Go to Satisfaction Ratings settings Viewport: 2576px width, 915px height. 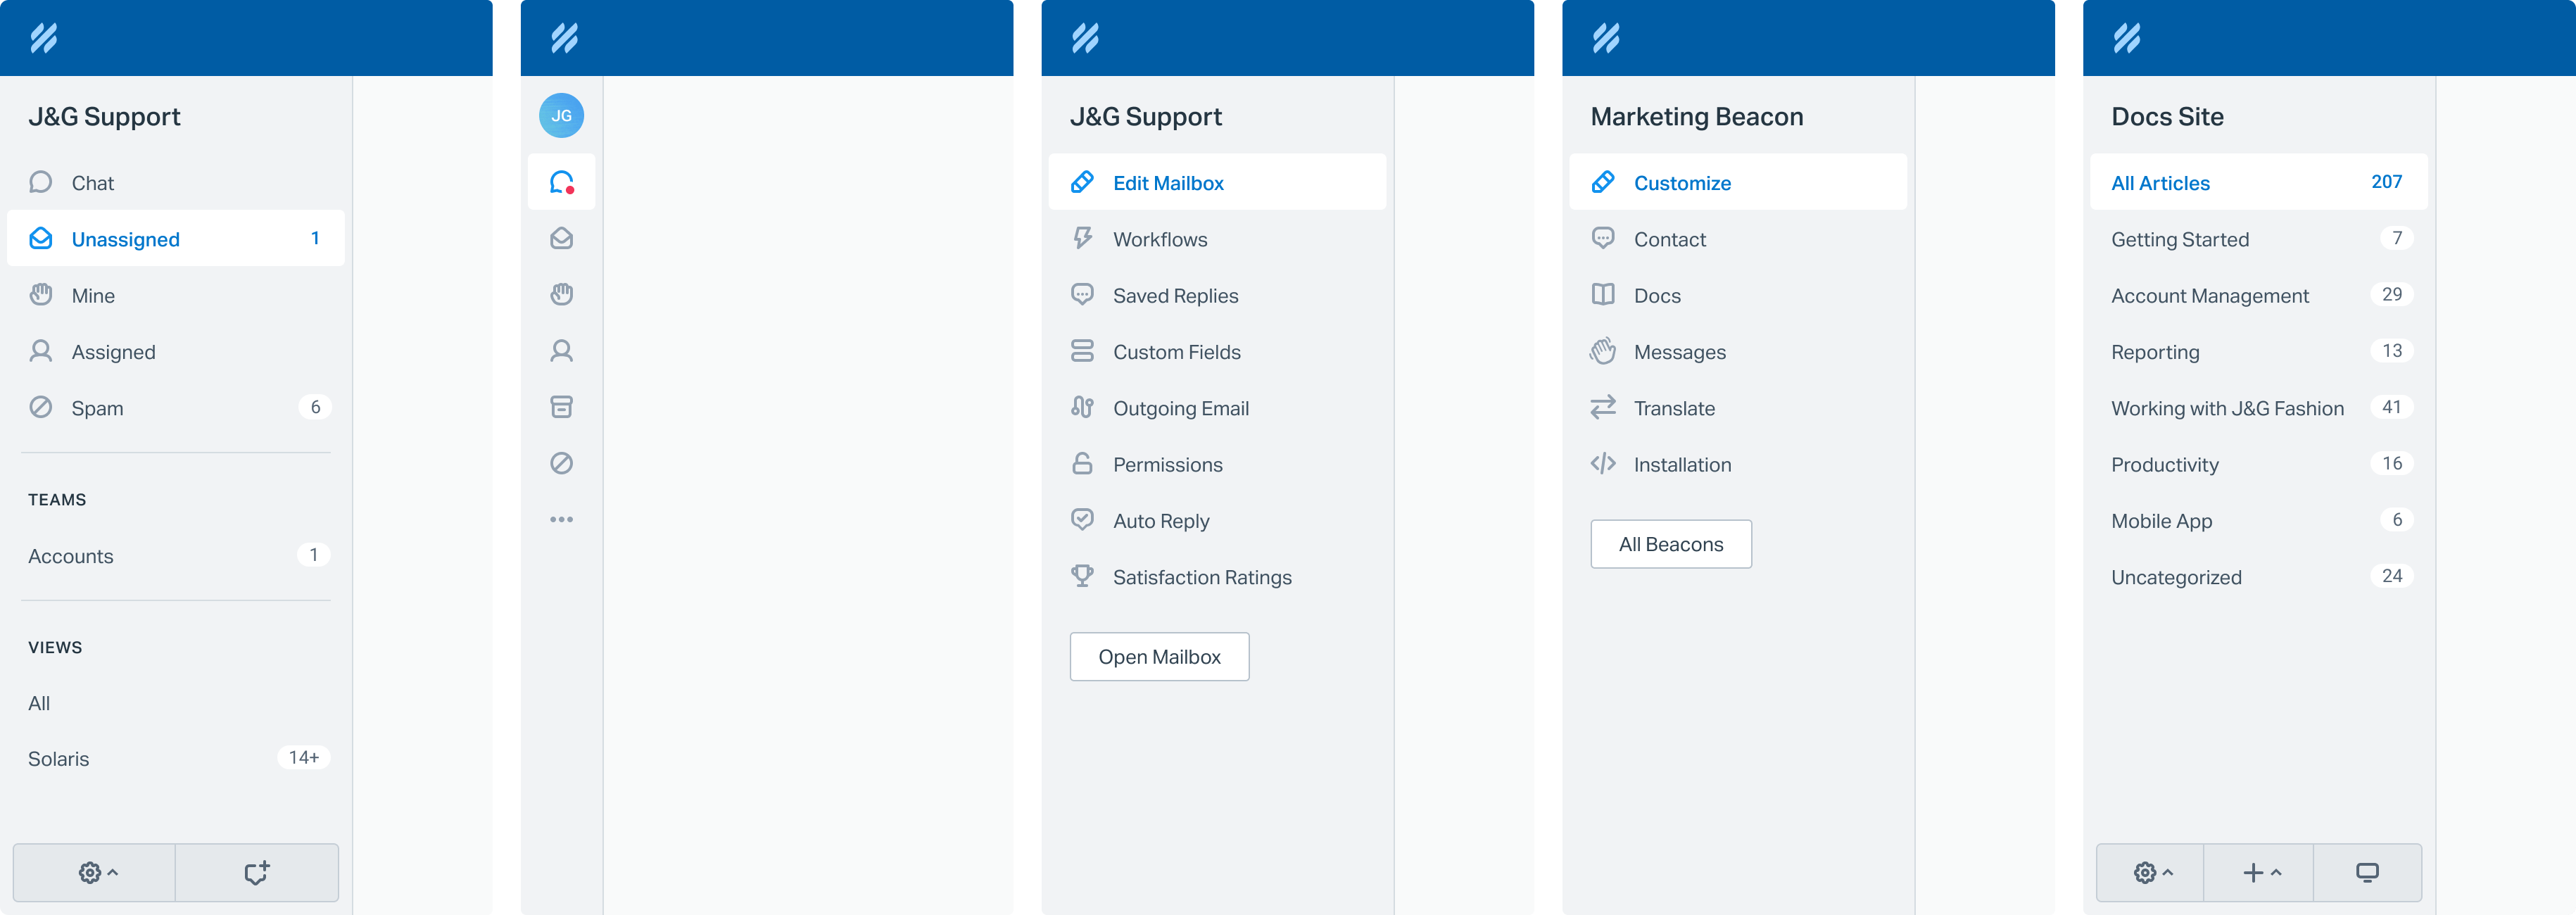(1201, 577)
